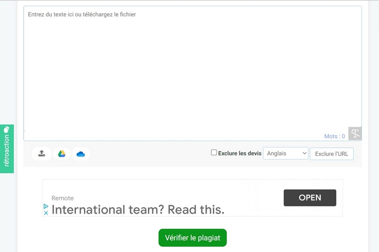Click the Mots : 0 word count
379x252 pixels.
(x=334, y=136)
